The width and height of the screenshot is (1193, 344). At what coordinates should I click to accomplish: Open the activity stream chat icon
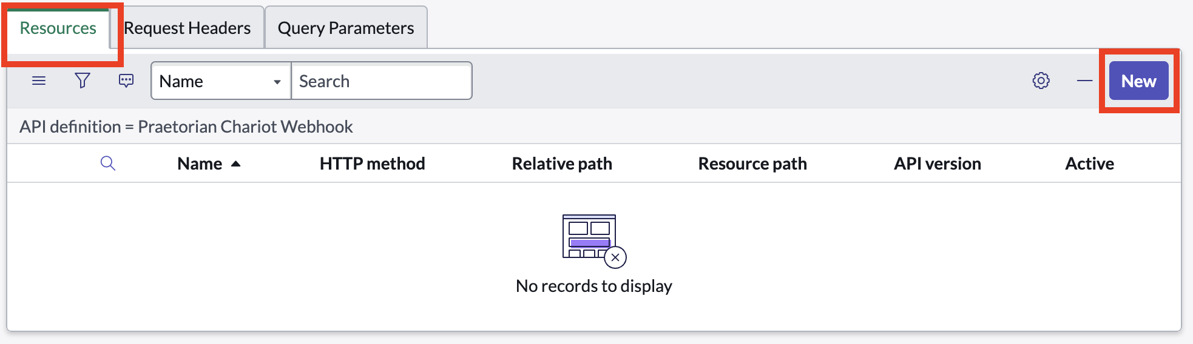click(126, 81)
